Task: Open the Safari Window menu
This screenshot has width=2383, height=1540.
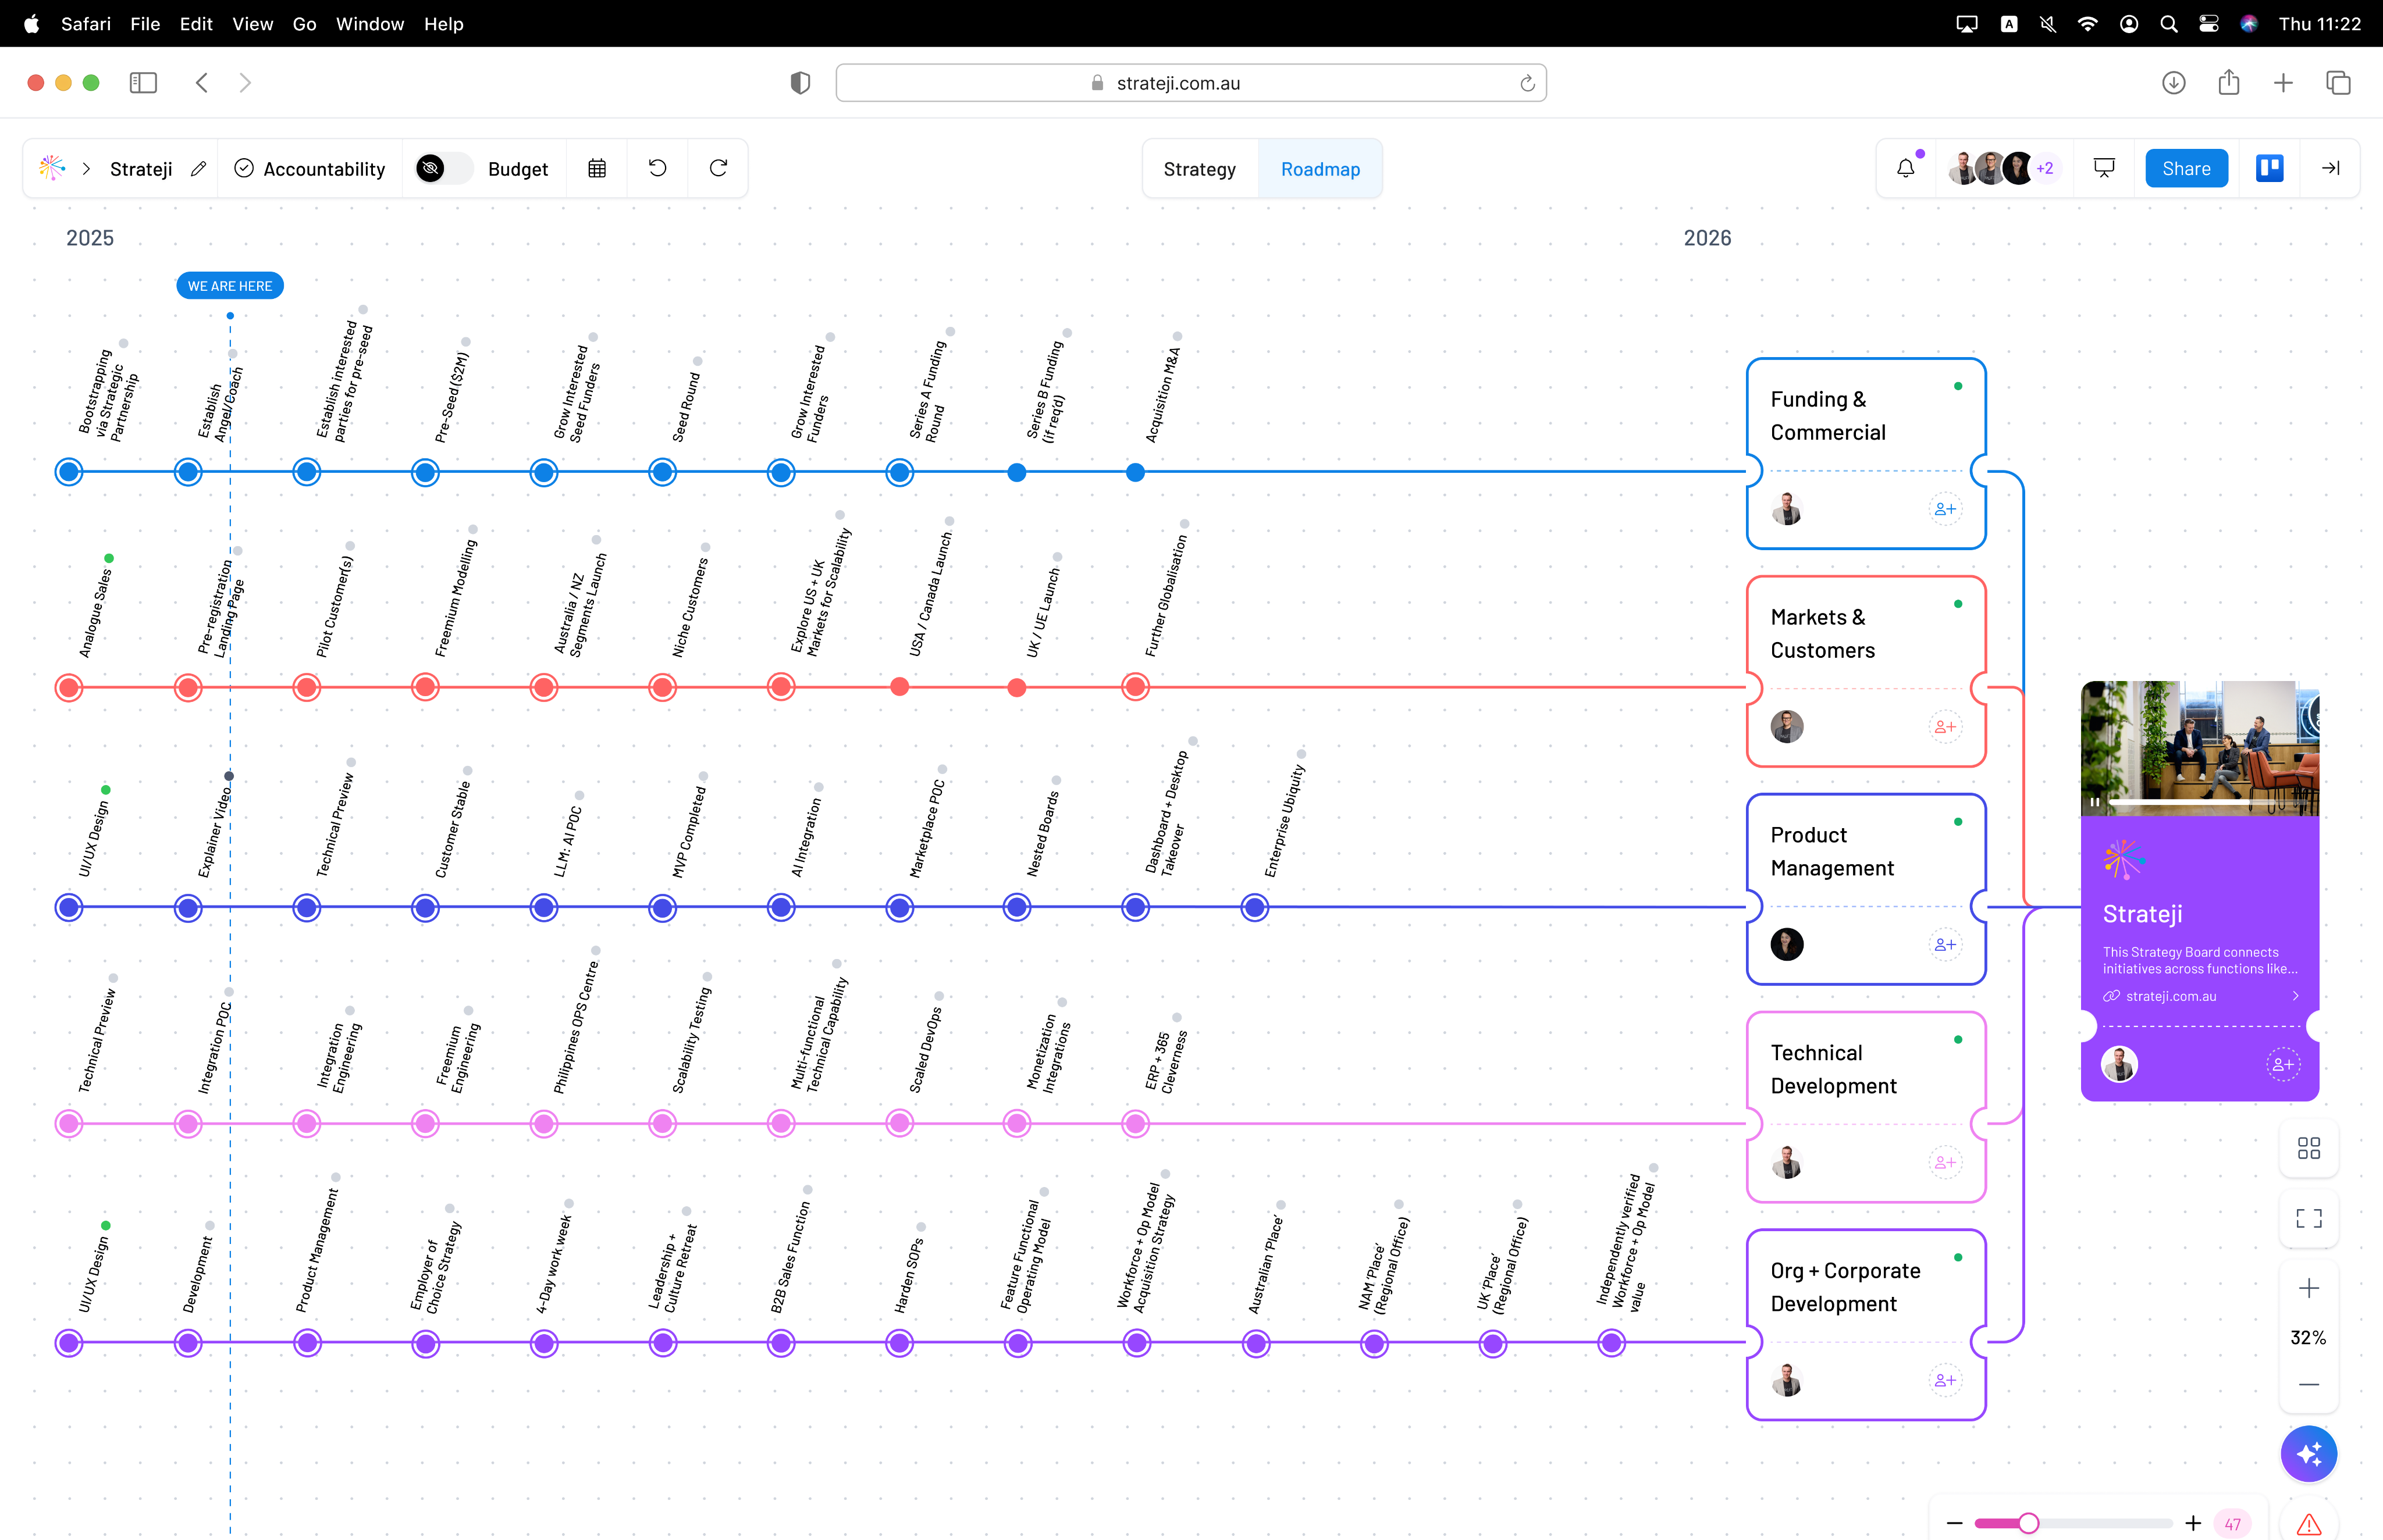Action: point(369,24)
